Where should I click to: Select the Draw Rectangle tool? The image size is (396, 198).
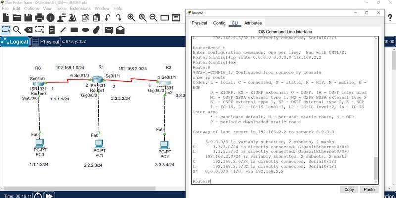click(x=74, y=30)
